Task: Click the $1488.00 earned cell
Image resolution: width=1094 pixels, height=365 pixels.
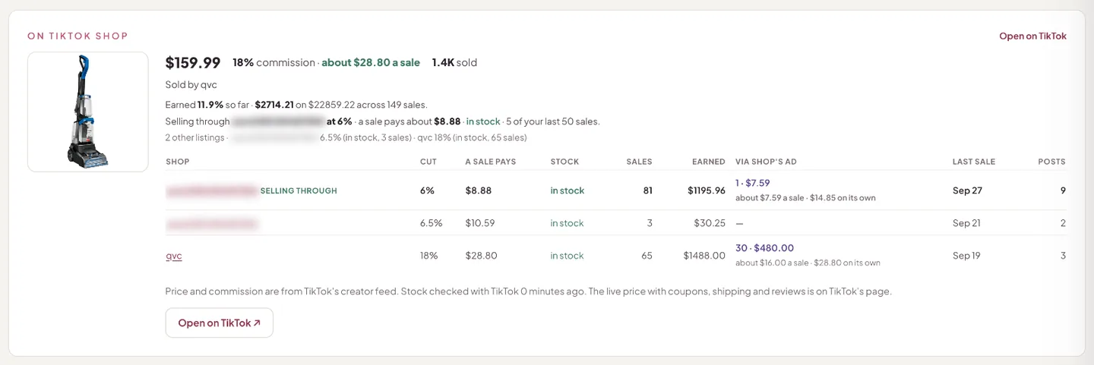Action: 704,256
